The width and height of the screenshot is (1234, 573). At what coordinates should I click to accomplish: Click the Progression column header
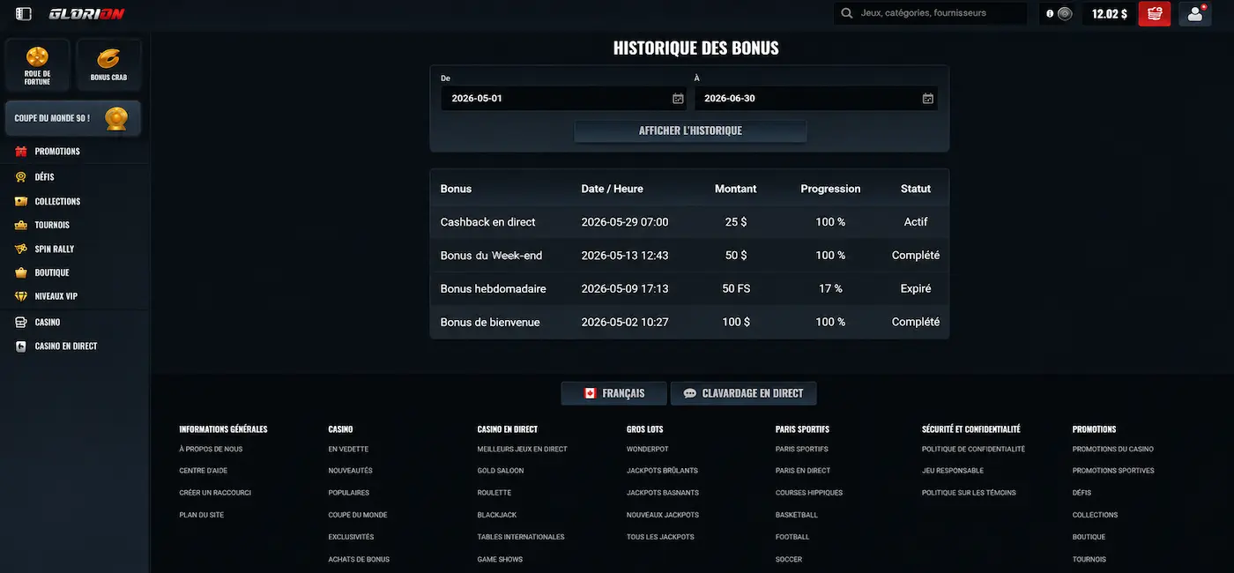coord(830,189)
